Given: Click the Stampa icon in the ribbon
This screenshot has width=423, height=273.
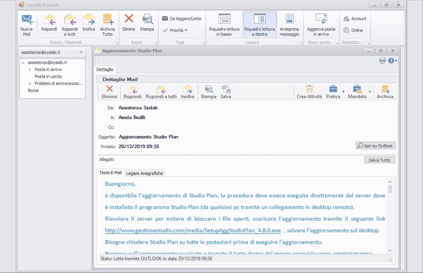Looking at the screenshot, I should (x=147, y=20).
